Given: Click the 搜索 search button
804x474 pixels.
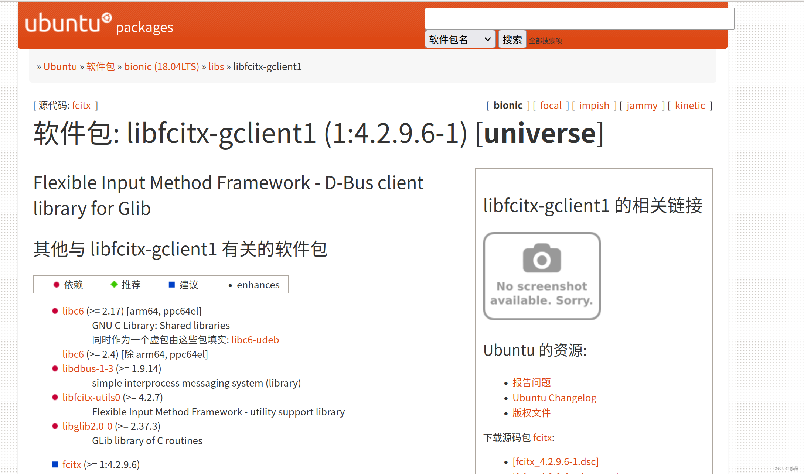Looking at the screenshot, I should [x=512, y=39].
